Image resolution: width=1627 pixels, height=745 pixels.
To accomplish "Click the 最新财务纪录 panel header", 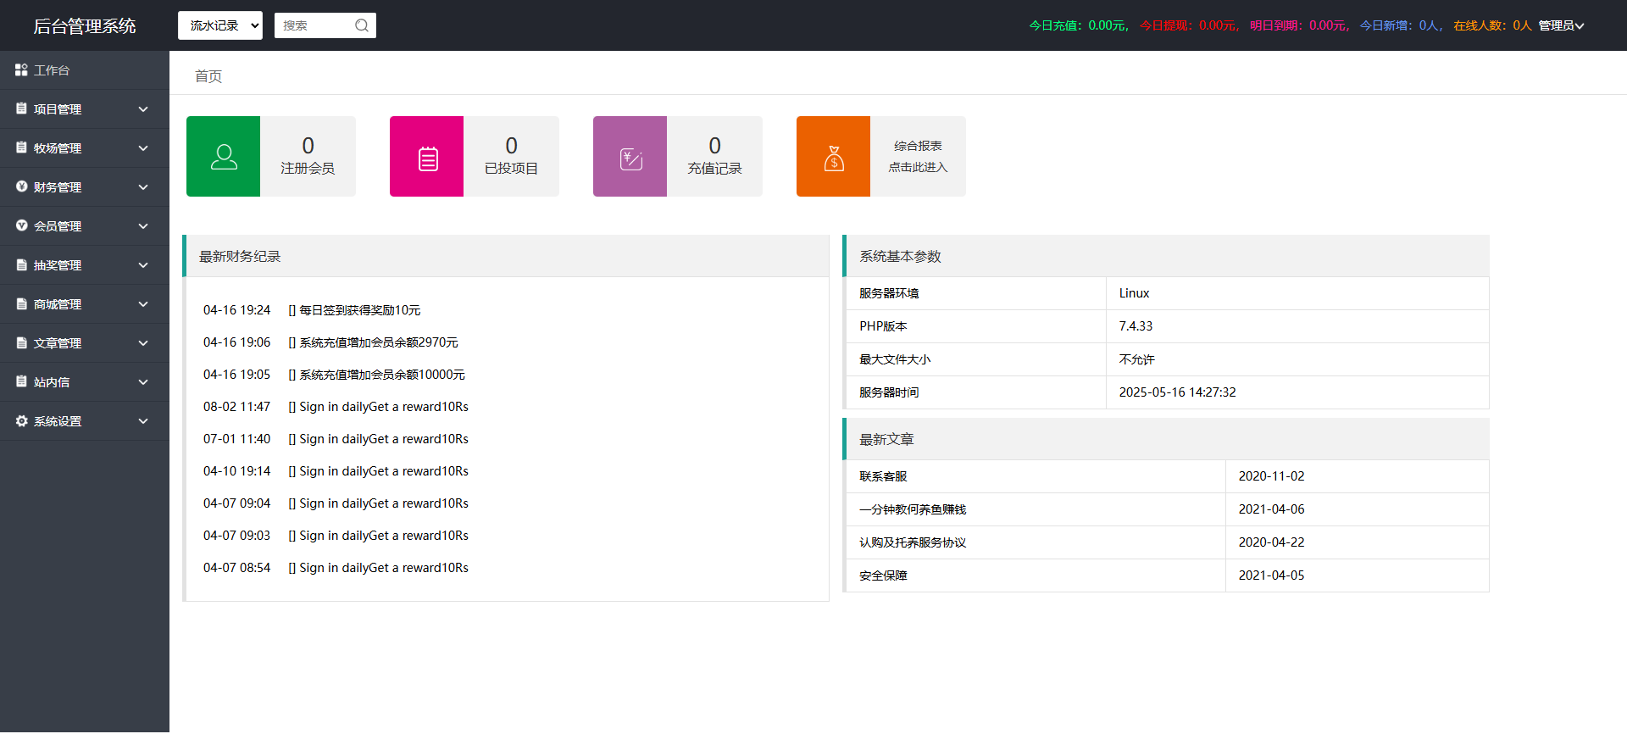I will pos(506,256).
